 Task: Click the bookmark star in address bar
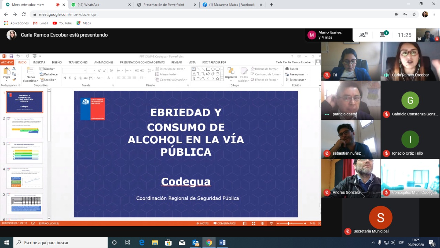point(414,14)
